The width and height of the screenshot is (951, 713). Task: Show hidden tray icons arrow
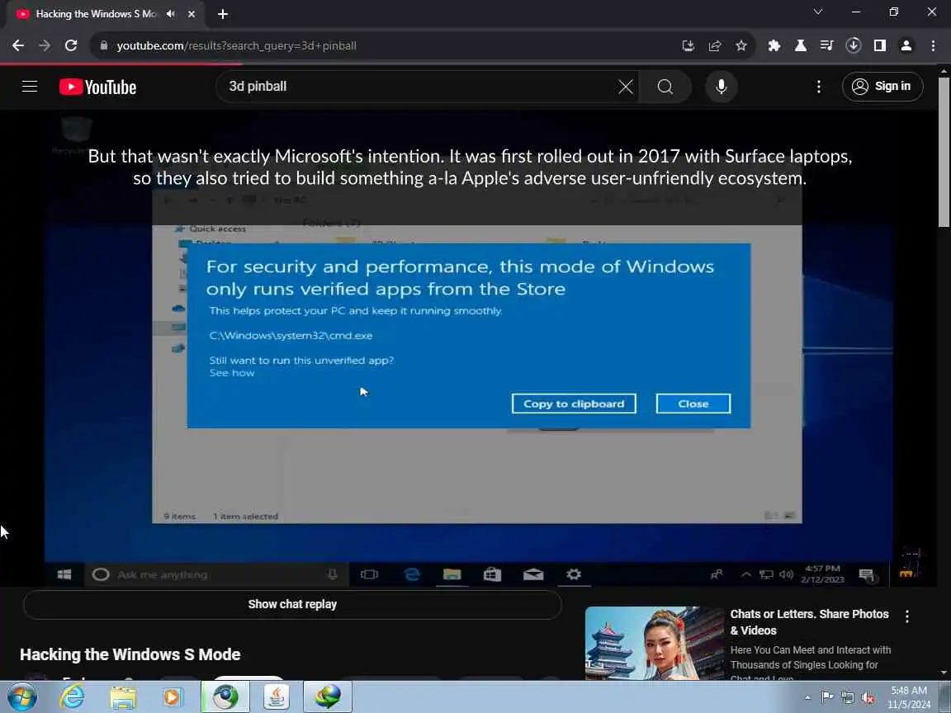tap(807, 698)
